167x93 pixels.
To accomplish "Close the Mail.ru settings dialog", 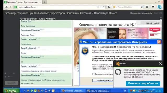I will click(159, 42).
